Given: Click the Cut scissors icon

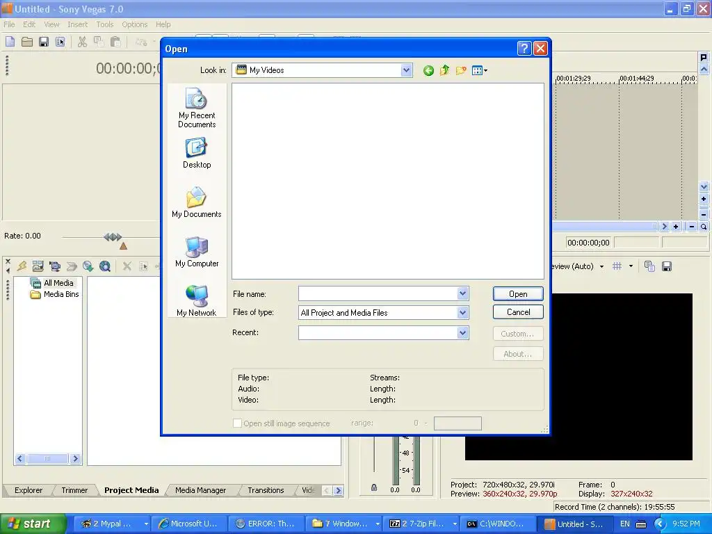Looking at the screenshot, I should click(x=82, y=42).
